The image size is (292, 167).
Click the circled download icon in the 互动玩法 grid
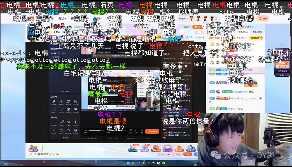click(x=54, y=109)
